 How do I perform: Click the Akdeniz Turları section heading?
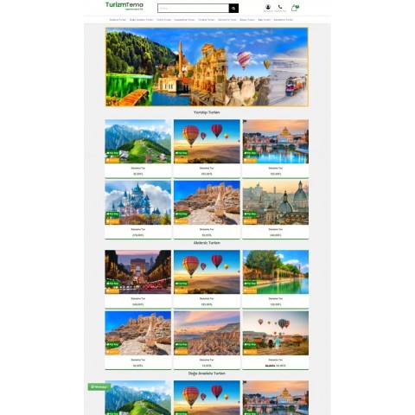[x=207, y=243]
